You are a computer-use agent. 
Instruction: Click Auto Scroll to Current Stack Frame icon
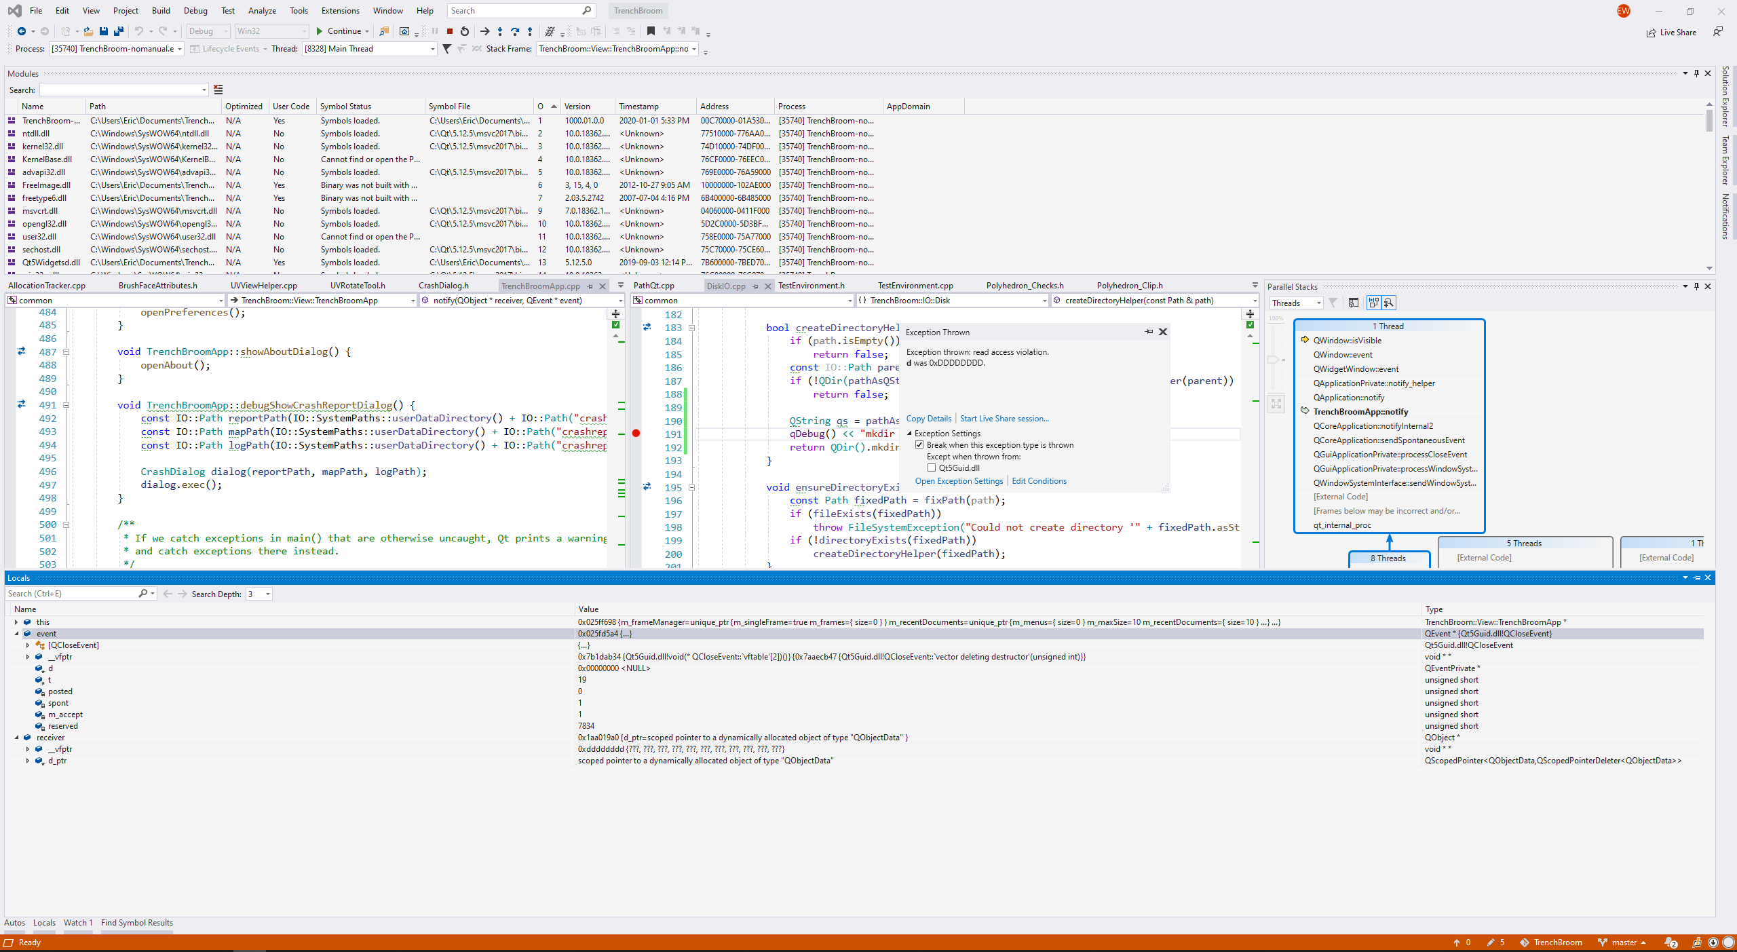[x=1374, y=303]
